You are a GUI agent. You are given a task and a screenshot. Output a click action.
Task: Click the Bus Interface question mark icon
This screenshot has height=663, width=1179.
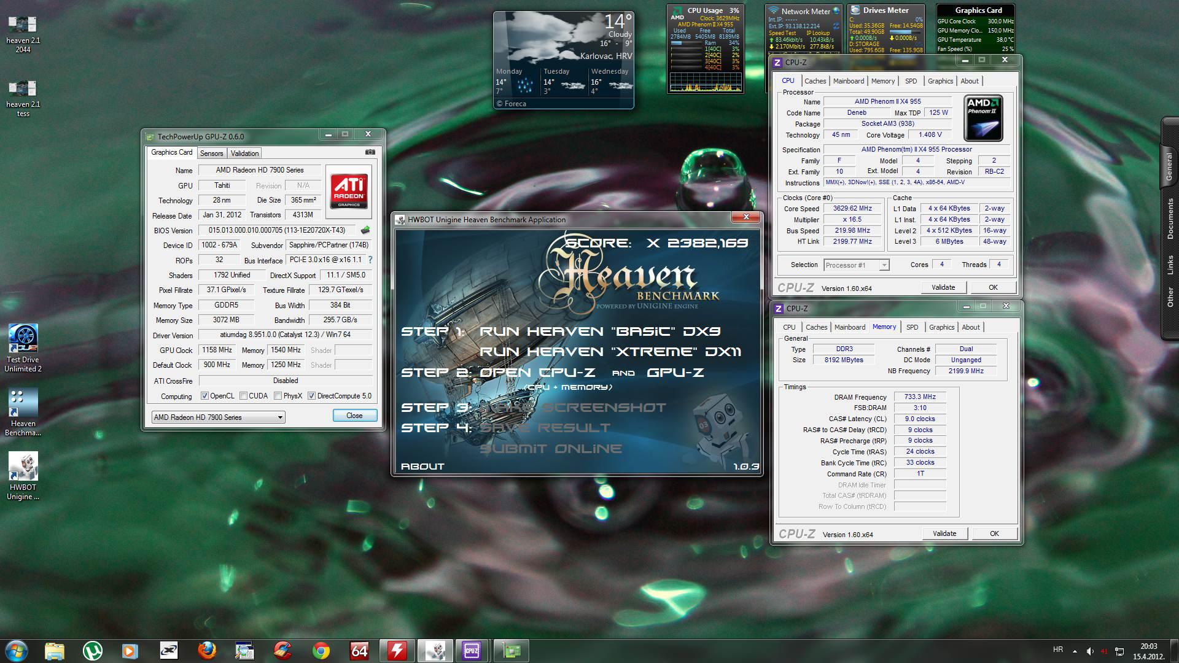click(x=370, y=260)
